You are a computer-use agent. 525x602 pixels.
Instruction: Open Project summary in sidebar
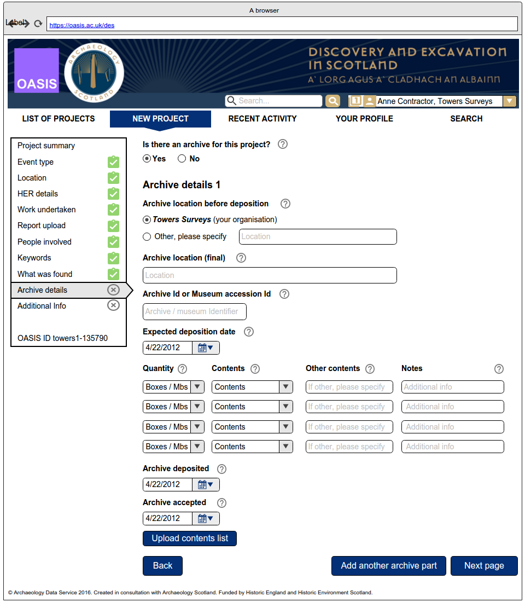46,146
